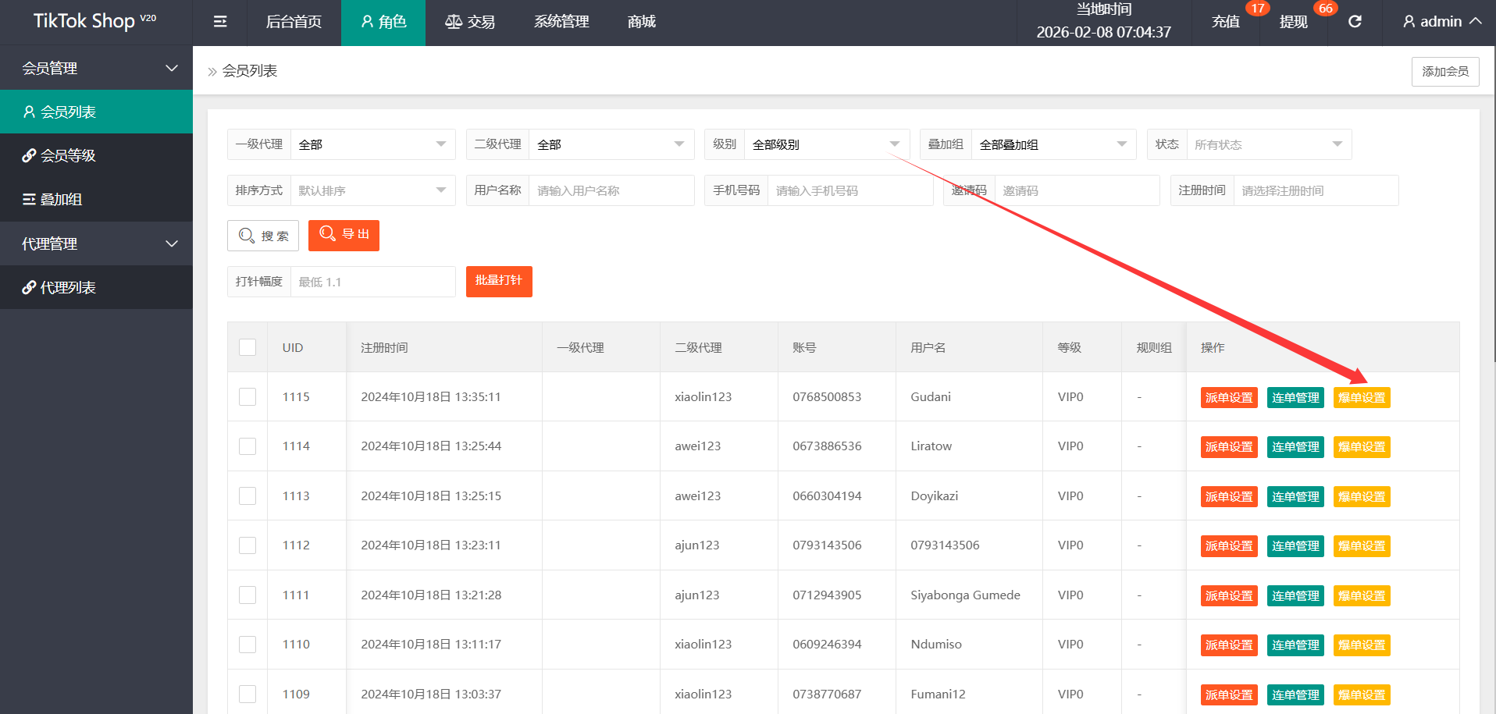Open the 一级代理 dropdown
The width and height of the screenshot is (1496, 714).
click(x=372, y=144)
